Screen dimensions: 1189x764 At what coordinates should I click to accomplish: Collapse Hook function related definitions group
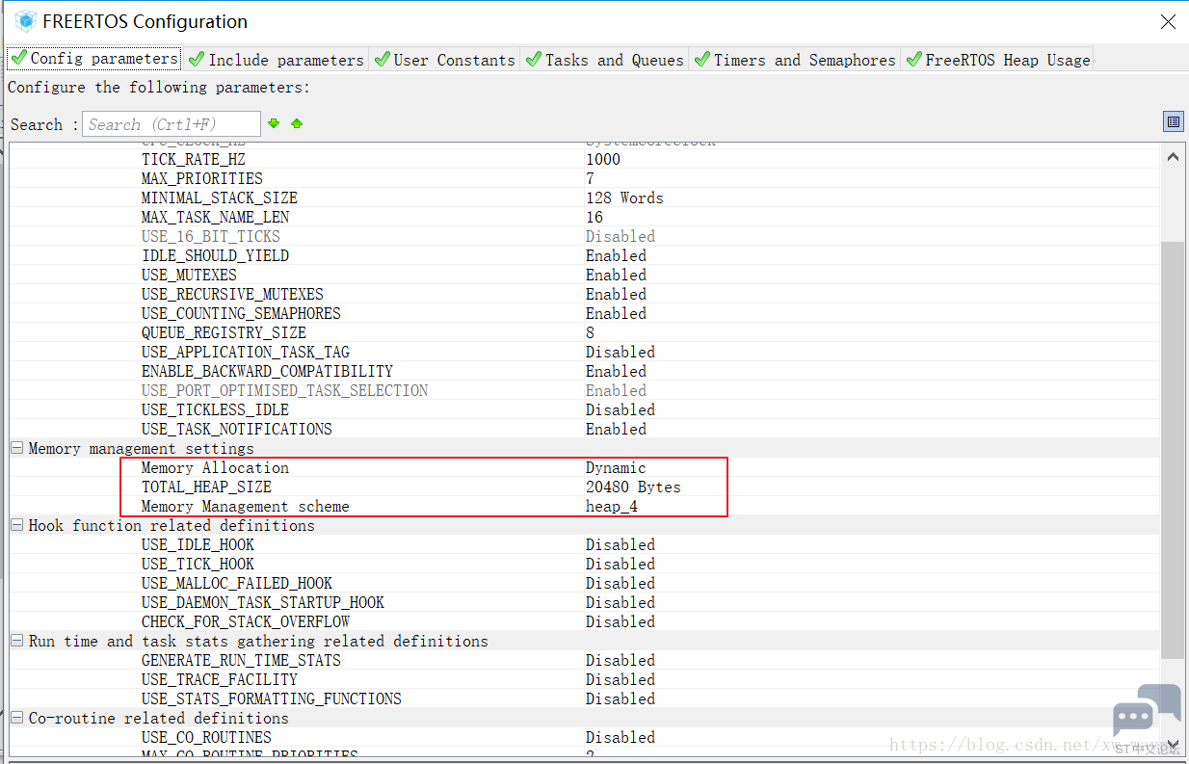(17, 525)
